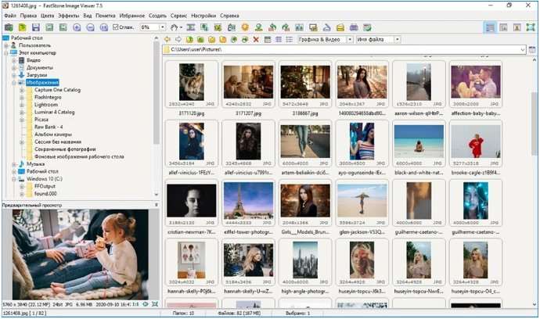This screenshot has width=540, height=319.
Task: Open the Имя файла sort dropdown
Action: [396, 39]
